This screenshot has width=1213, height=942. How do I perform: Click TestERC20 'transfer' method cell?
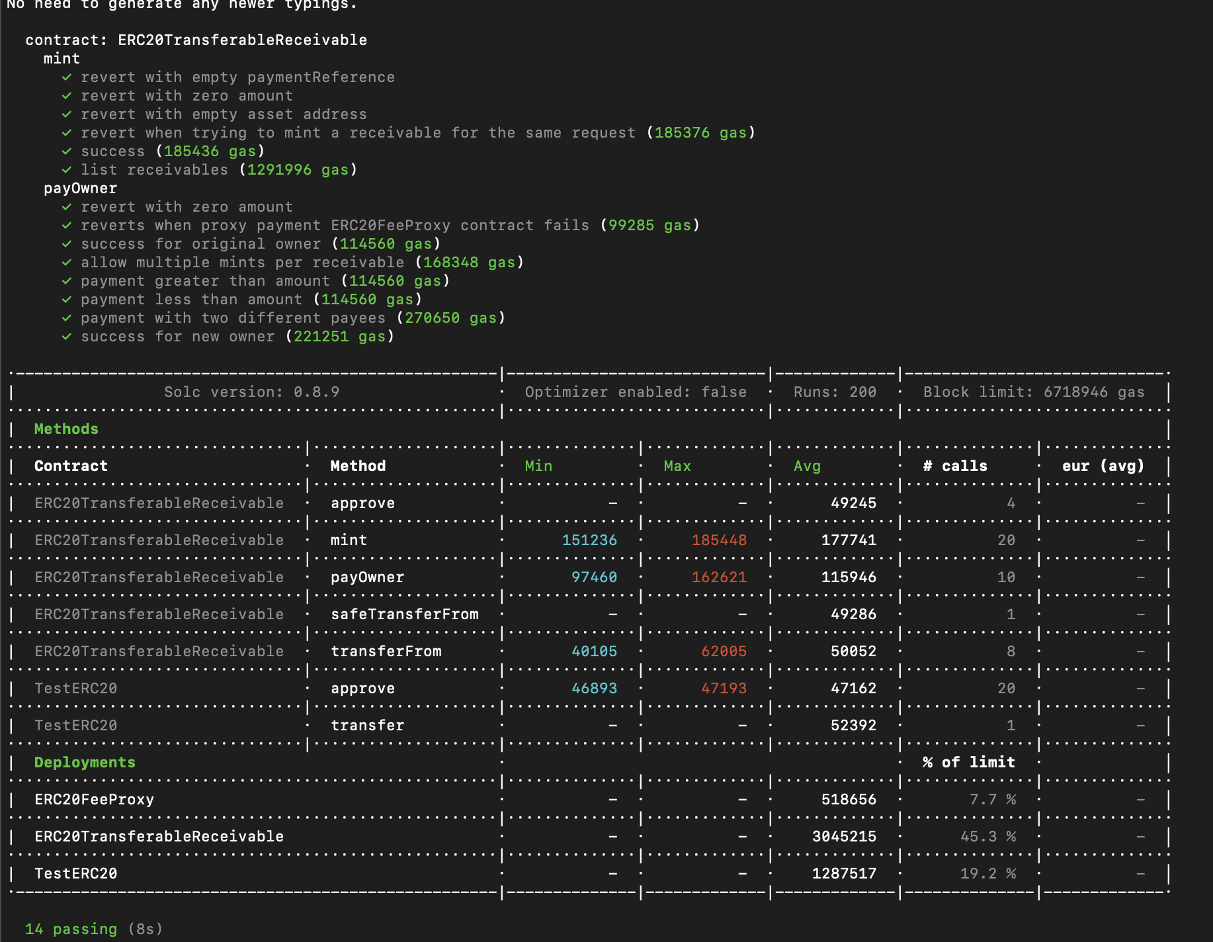click(367, 726)
